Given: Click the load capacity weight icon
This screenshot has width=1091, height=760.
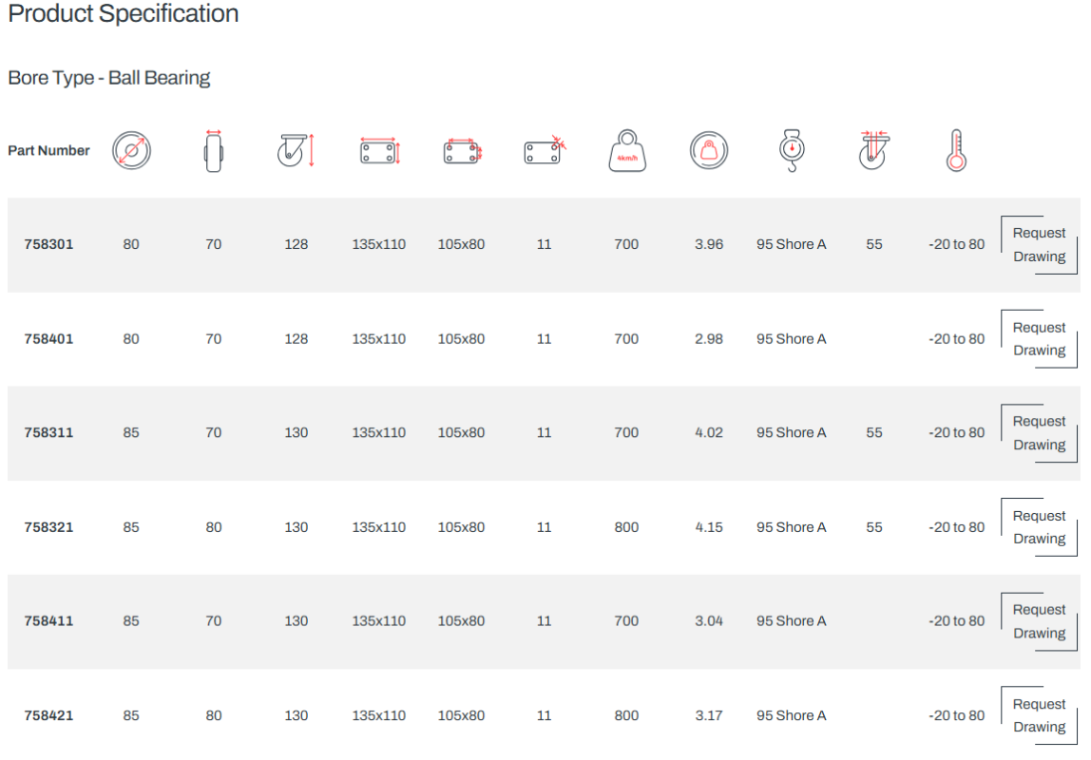Looking at the screenshot, I should pyautogui.click(x=627, y=150).
